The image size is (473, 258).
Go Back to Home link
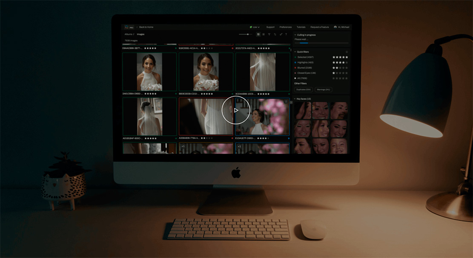click(146, 27)
